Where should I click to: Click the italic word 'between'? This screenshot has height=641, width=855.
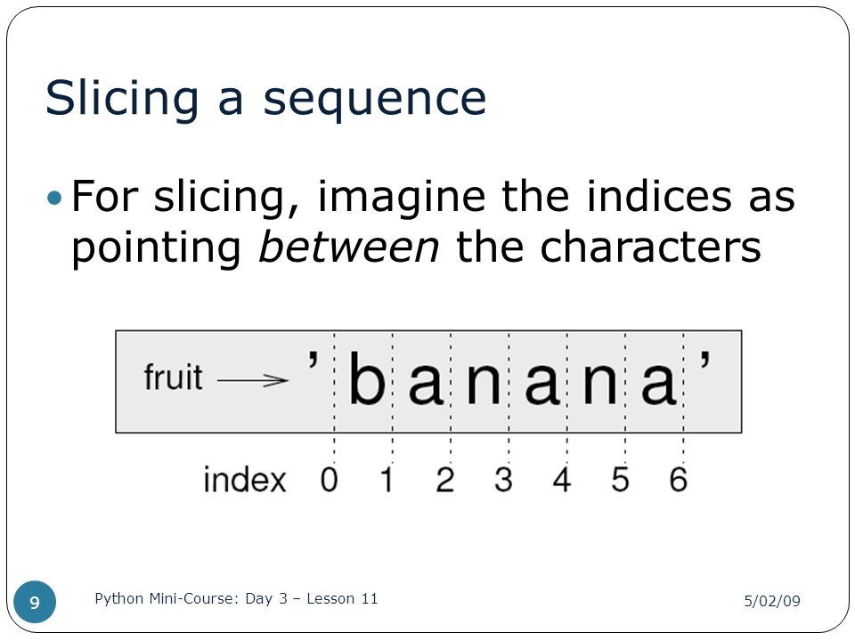point(348,247)
